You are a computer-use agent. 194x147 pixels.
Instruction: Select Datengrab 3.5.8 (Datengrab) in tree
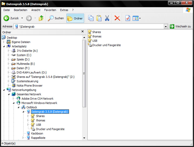[x=50, y=112]
